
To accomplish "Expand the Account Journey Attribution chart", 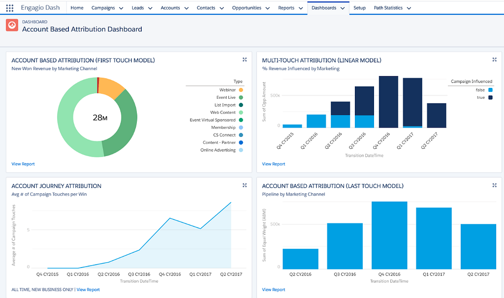I will pyautogui.click(x=245, y=185).
